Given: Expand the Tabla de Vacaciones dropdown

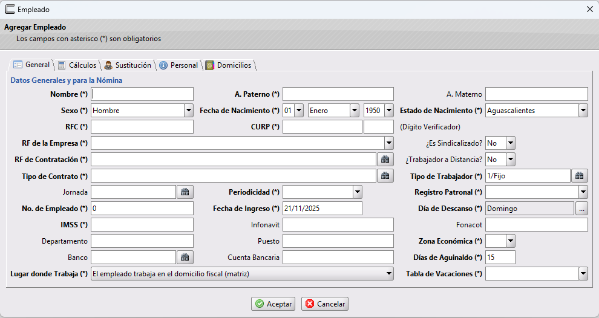Looking at the screenshot, I should click(583, 274).
